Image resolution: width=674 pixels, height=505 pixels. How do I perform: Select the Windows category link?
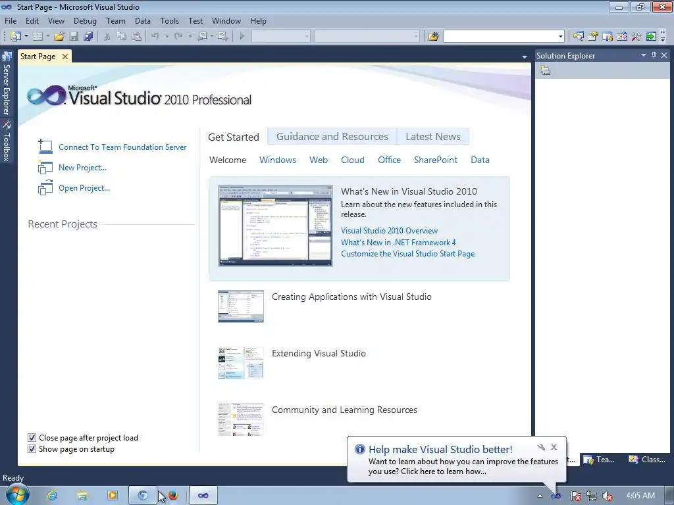click(278, 160)
